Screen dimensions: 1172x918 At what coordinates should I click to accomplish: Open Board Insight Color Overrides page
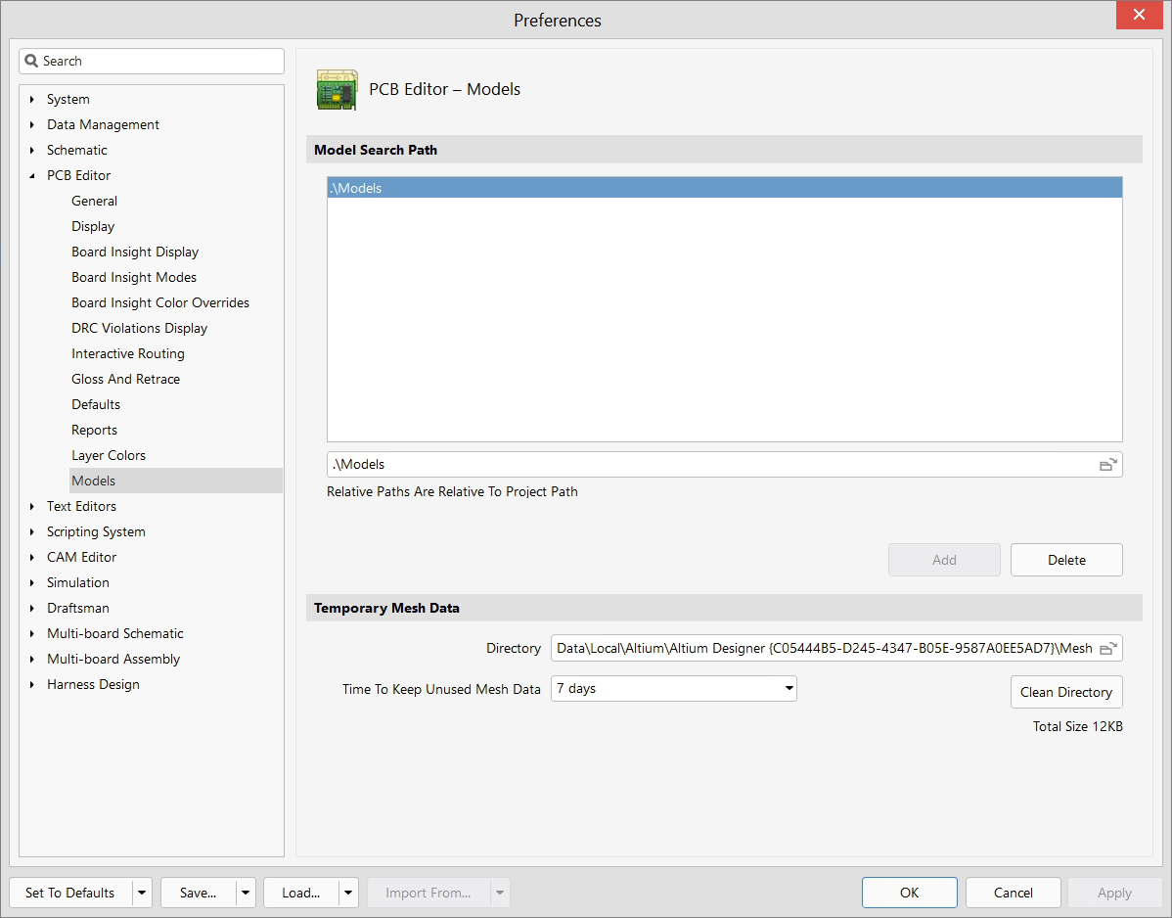click(160, 302)
